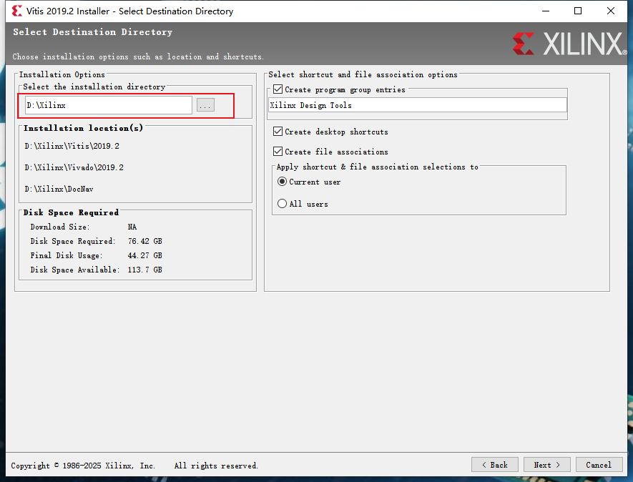The width and height of the screenshot is (633, 482).
Task: Toggle Create desktop shortcuts checkbox
Action: click(278, 131)
